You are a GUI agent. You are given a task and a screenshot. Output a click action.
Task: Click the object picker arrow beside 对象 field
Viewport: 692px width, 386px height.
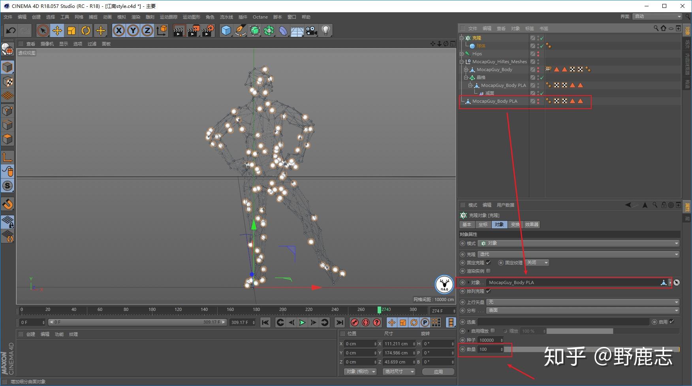677,282
